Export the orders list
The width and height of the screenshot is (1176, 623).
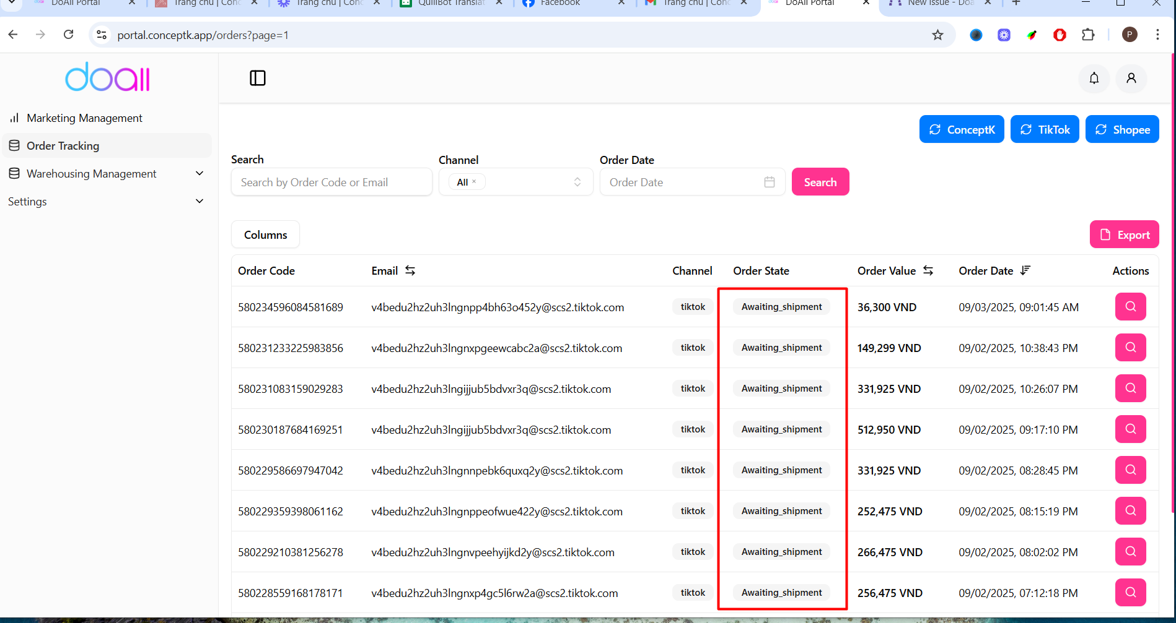[x=1124, y=234]
